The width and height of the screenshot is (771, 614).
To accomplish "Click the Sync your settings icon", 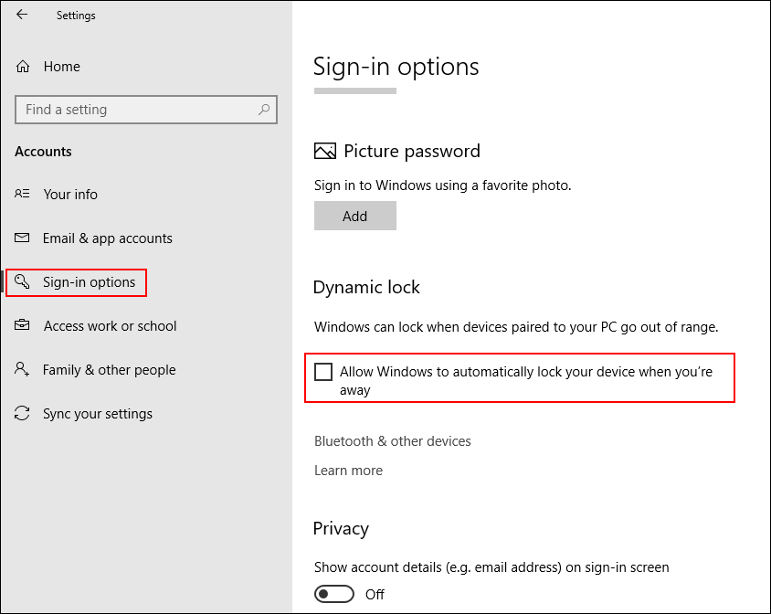I will tap(22, 413).
